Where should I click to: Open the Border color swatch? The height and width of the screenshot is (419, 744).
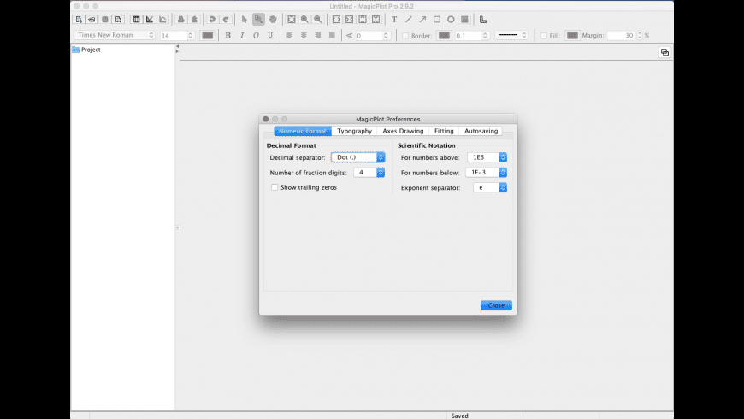(444, 36)
